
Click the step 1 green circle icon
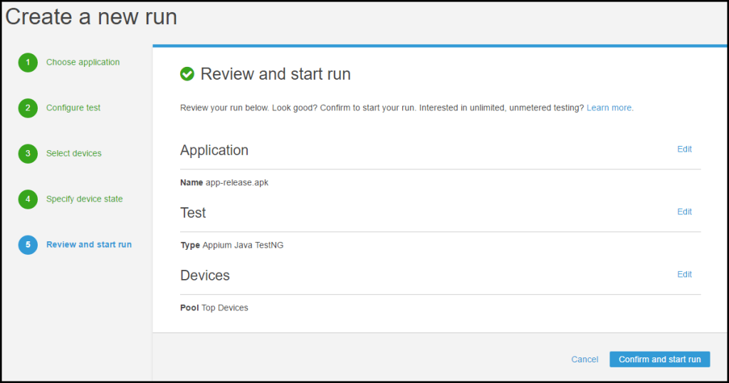28,63
